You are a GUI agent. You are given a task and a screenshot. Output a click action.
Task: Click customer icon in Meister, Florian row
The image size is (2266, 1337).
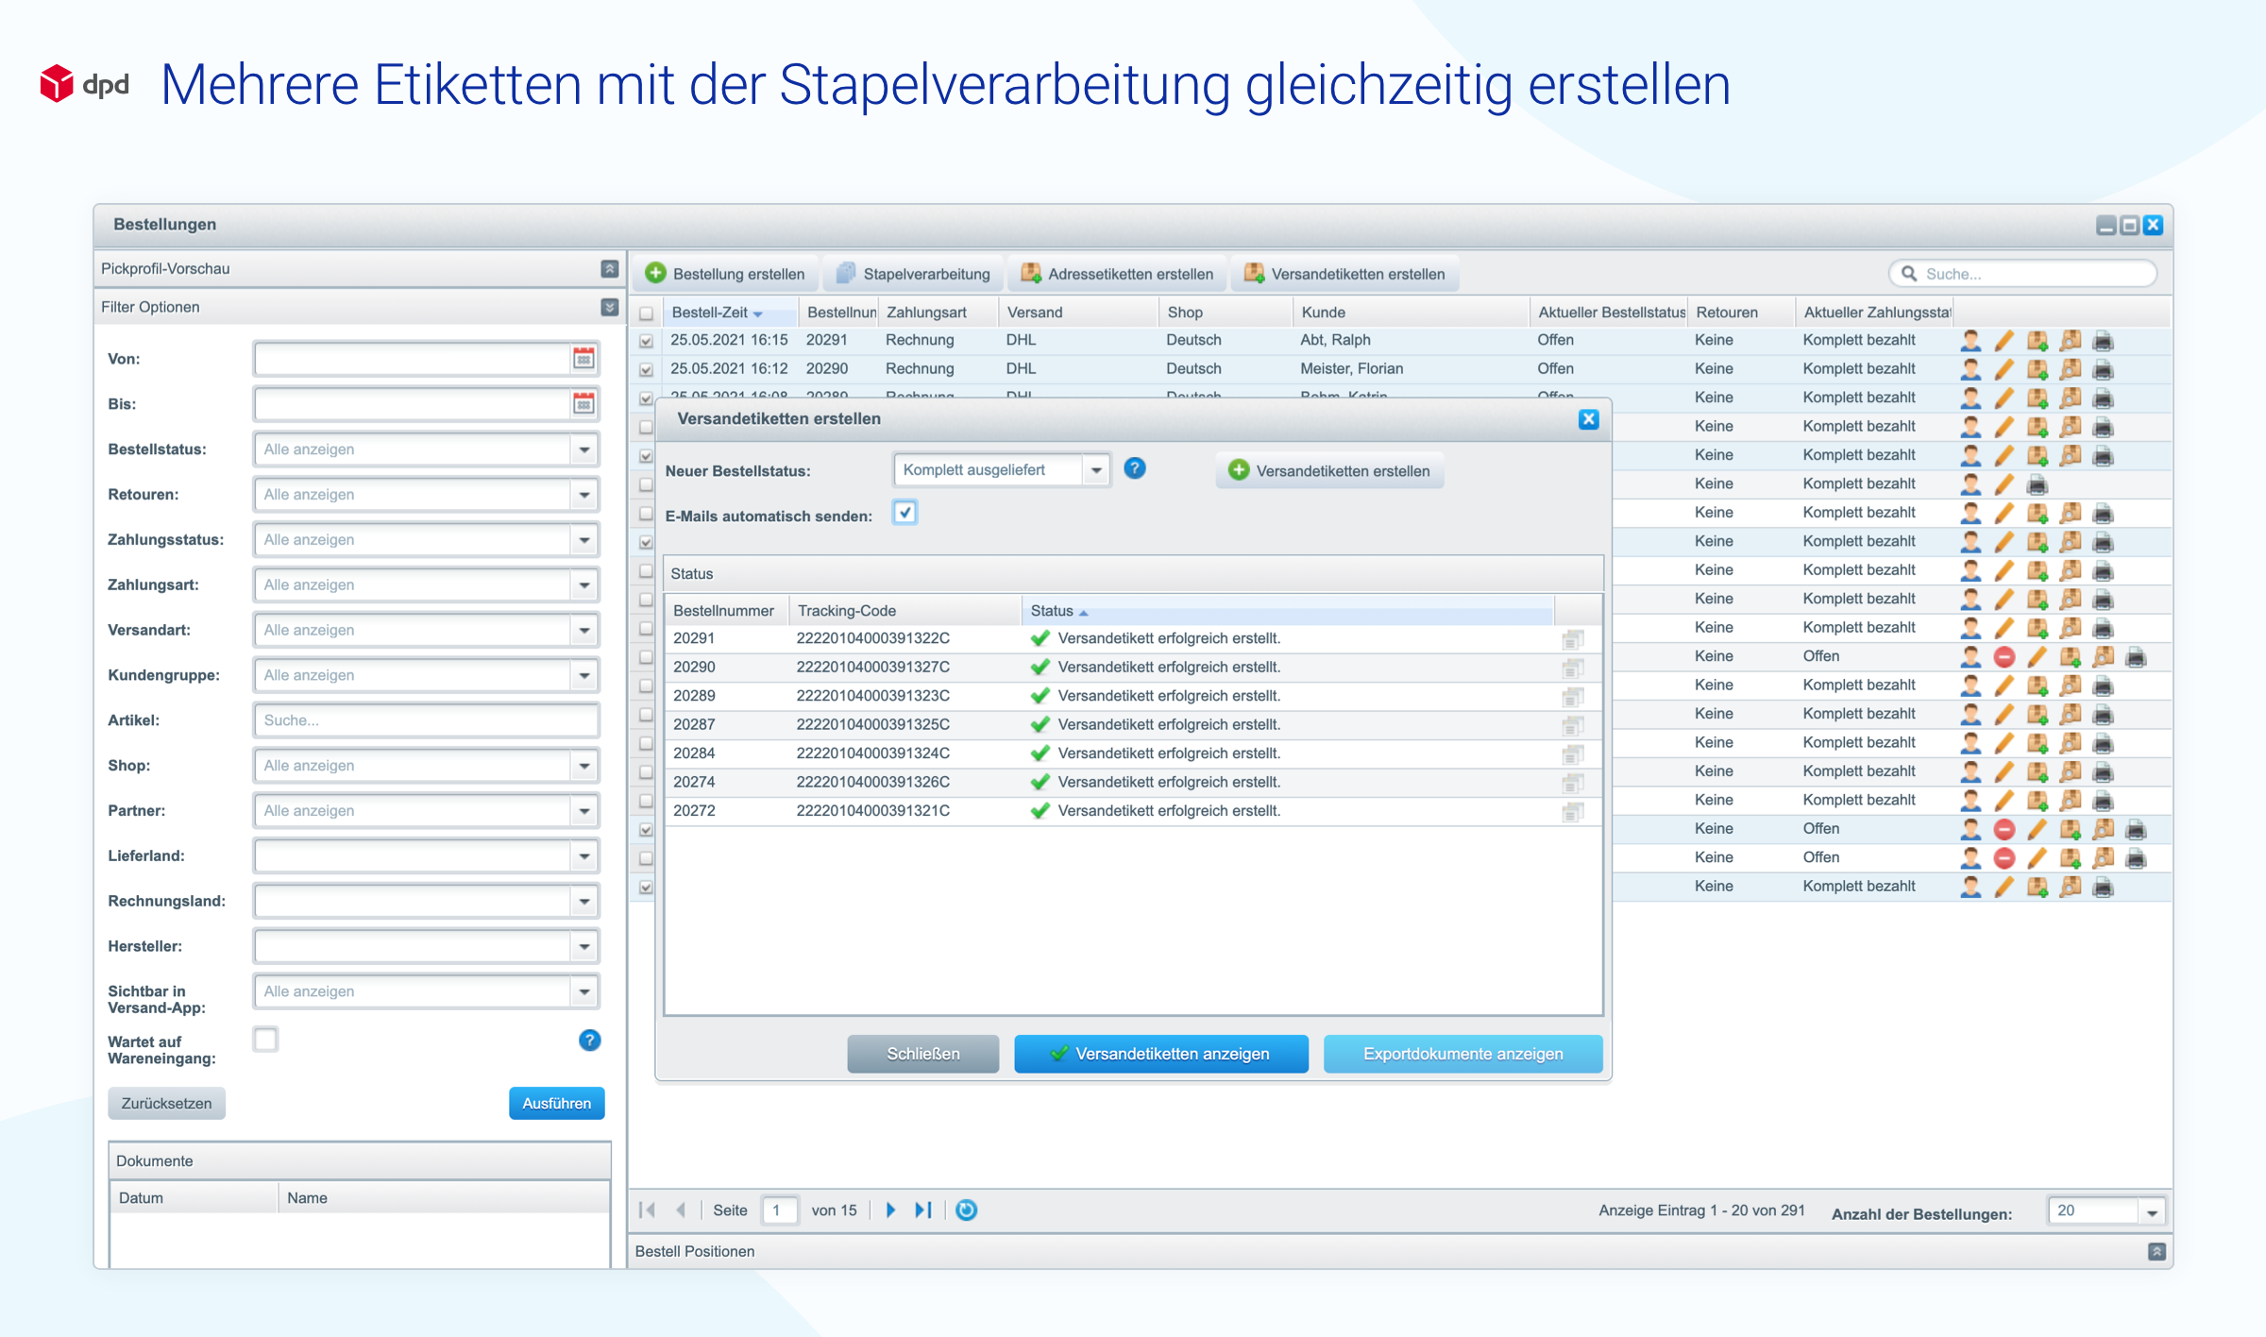click(1971, 369)
